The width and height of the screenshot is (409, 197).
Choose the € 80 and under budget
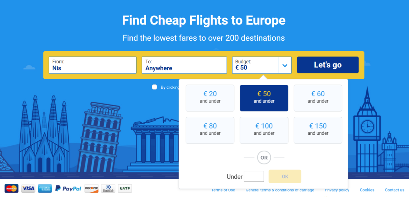(210, 130)
